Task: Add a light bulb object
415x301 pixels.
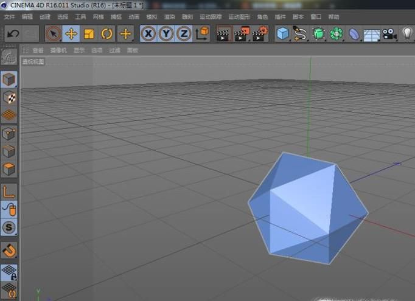Action: tap(407, 33)
